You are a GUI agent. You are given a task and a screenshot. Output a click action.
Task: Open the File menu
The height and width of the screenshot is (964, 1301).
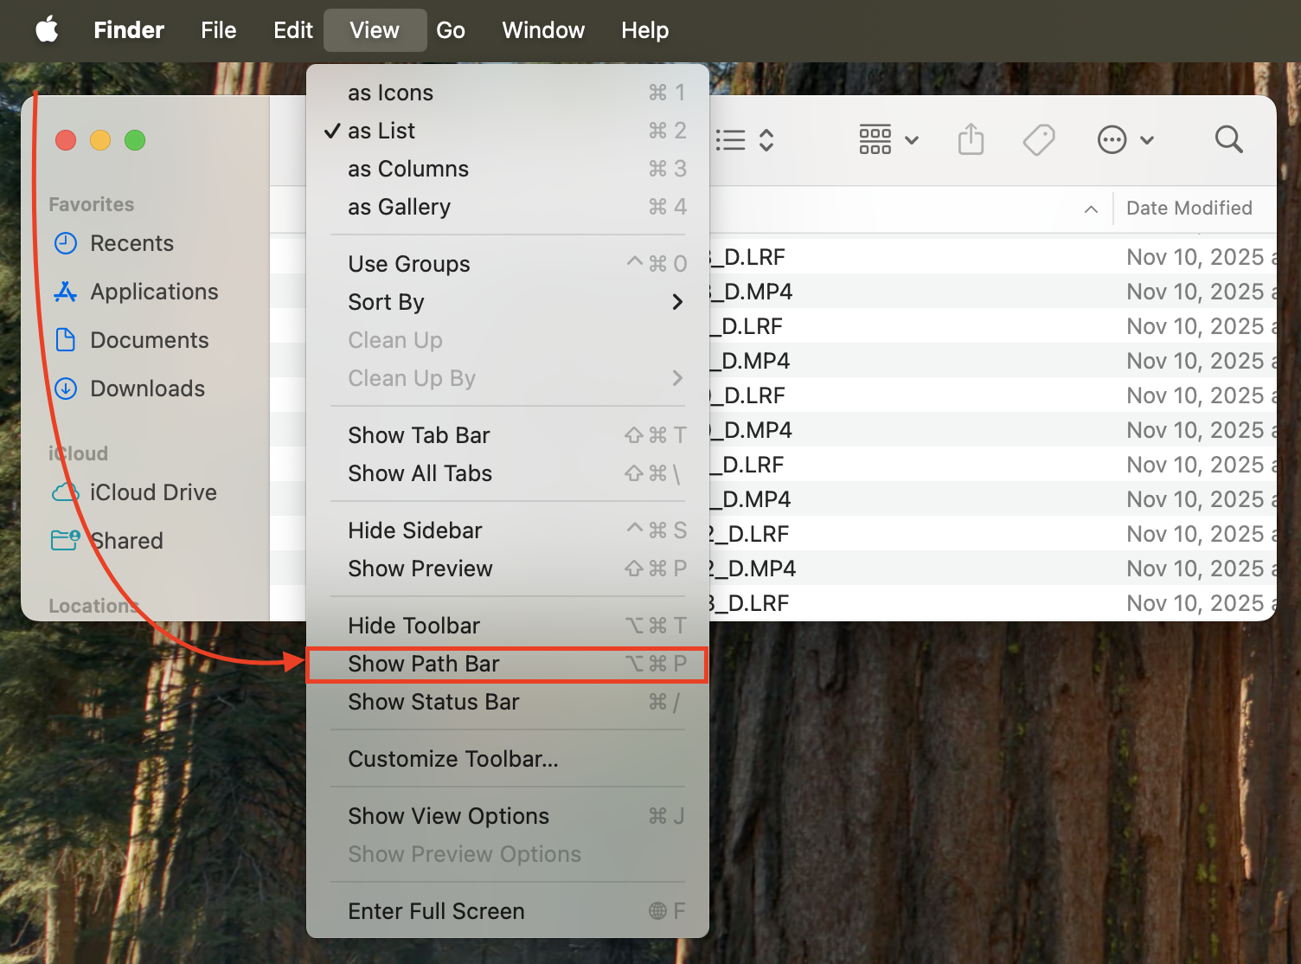point(218,30)
